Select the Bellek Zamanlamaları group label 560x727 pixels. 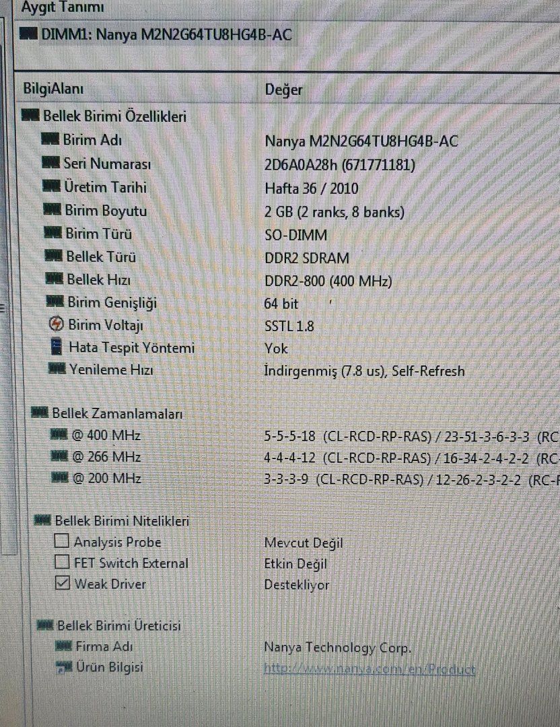[117, 413]
